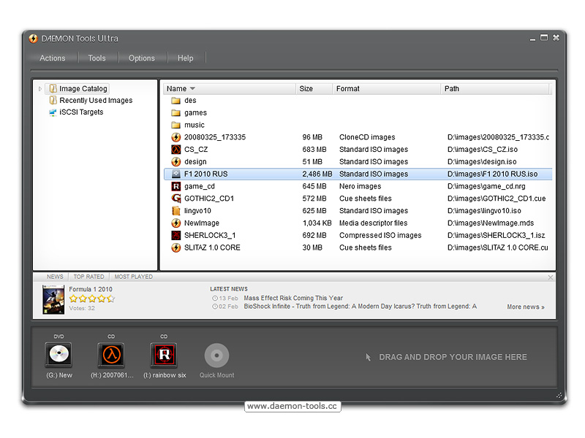This screenshot has height=438, width=585.
Task: Click the game_cd red R icon
Action: point(175,186)
